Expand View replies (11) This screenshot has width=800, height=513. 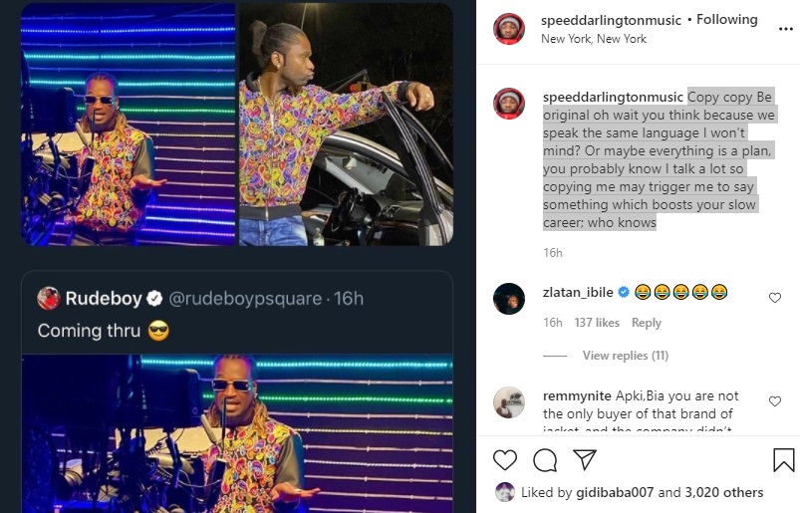(x=625, y=356)
